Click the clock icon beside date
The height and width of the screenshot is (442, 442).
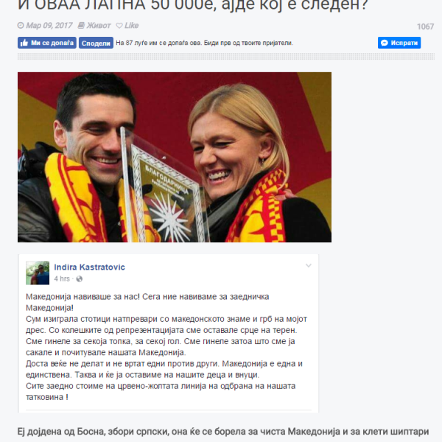[21, 26]
